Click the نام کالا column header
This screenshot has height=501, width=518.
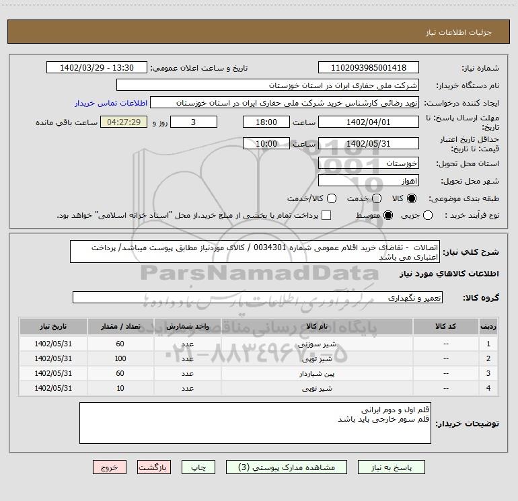(317, 326)
